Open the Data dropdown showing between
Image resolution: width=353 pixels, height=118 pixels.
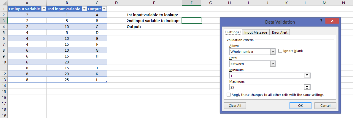(273, 64)
